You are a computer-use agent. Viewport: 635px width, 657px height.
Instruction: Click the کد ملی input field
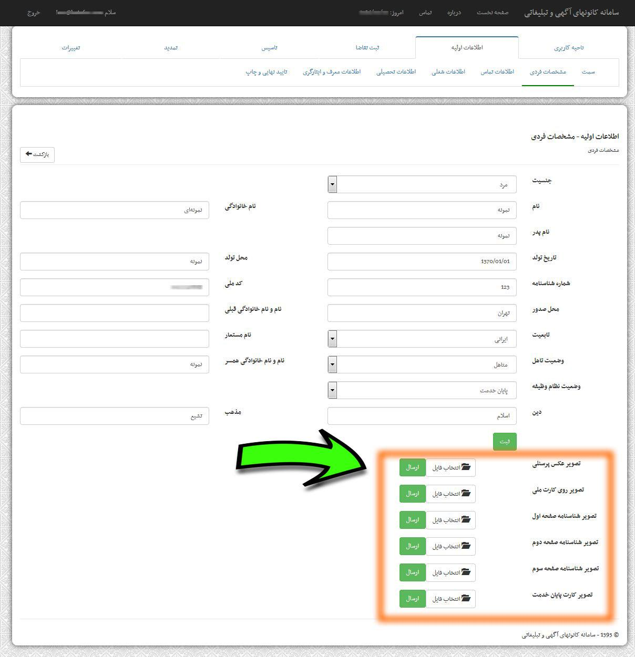115,287
